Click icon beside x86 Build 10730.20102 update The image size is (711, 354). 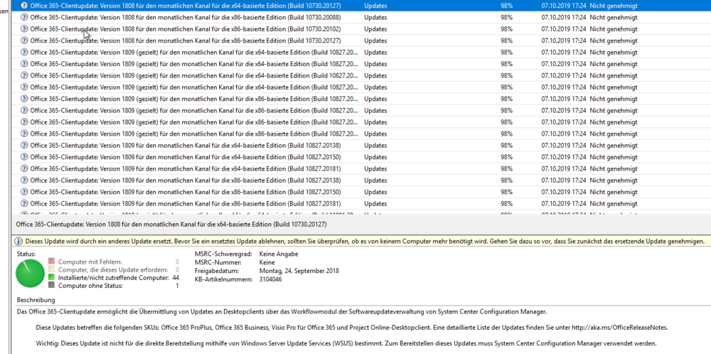(24, 29)
